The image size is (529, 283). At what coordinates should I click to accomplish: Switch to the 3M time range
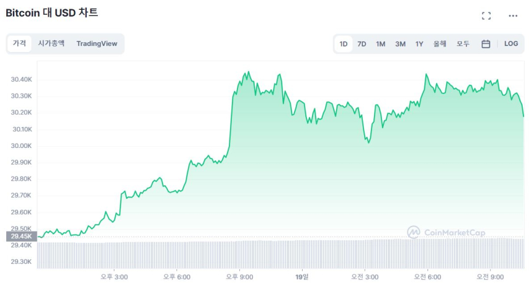(400, 44)
